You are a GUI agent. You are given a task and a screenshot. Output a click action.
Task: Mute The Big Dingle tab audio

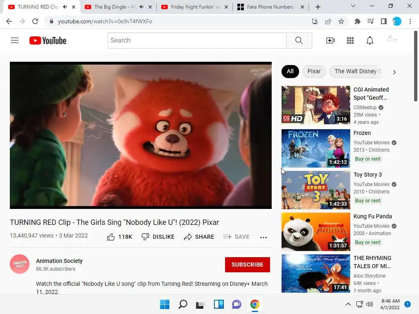[141, 7]
